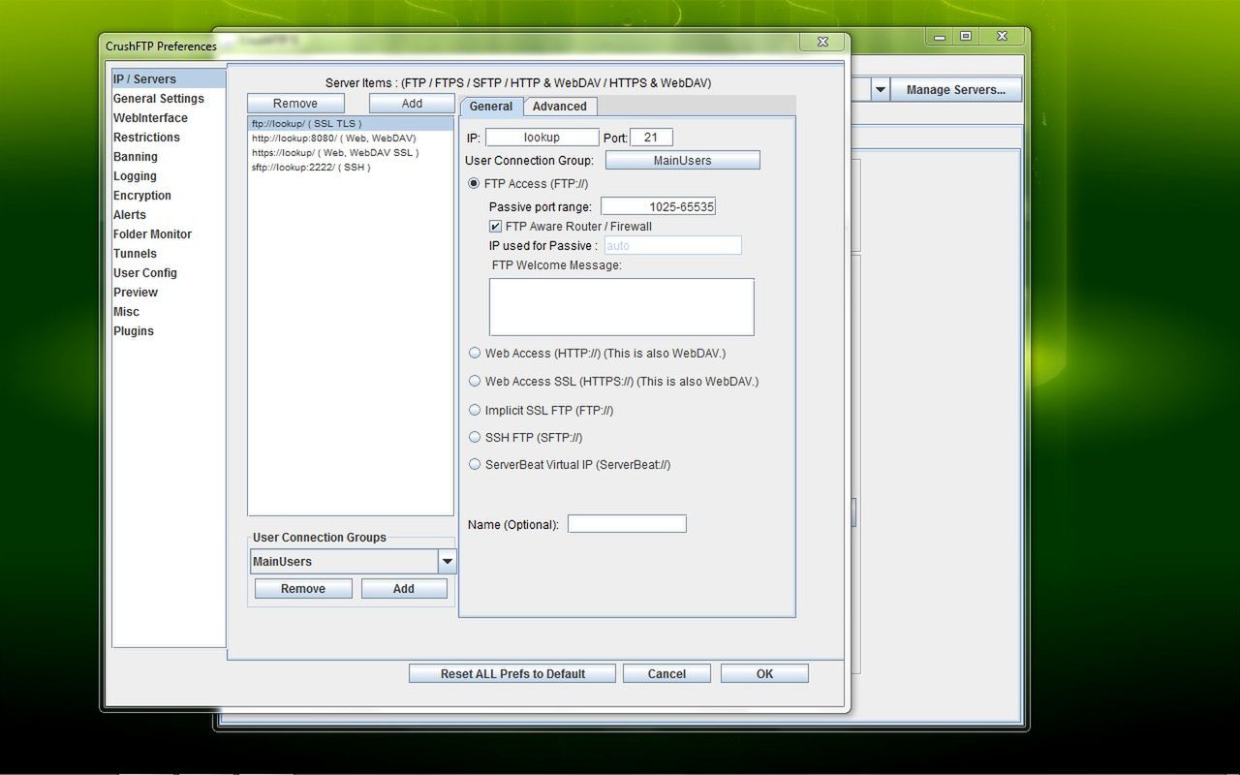The width and height of the screenshot is (1240, 775).
Task: Select ftp://lookup/ ( SSL TLS ) server item
Action: (x=351, y=124)
